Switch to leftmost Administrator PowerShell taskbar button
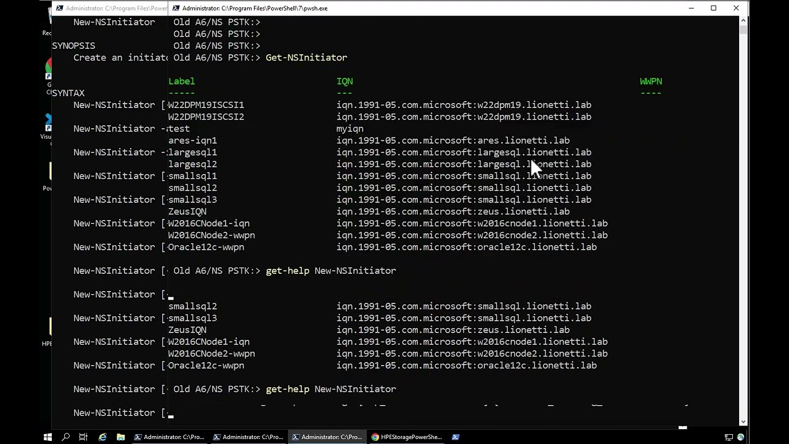789x444 pixels. [170, 437]
